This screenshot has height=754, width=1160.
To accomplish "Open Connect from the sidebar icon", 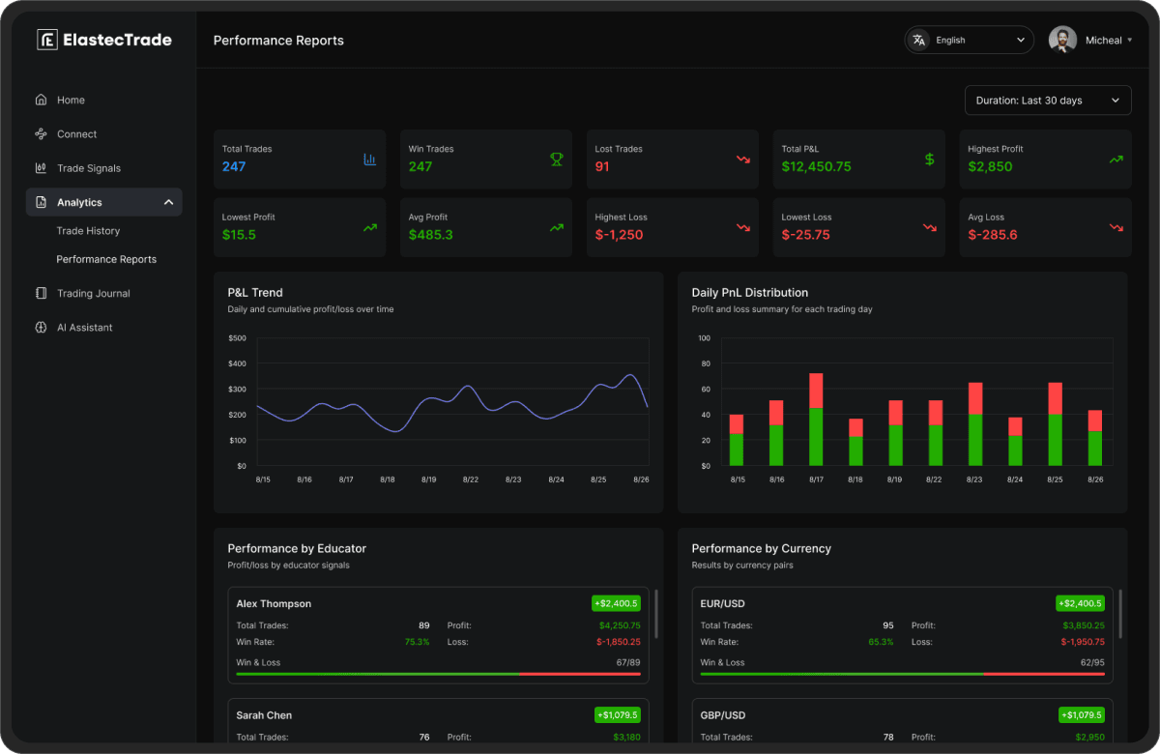I will tap(41, 133).
